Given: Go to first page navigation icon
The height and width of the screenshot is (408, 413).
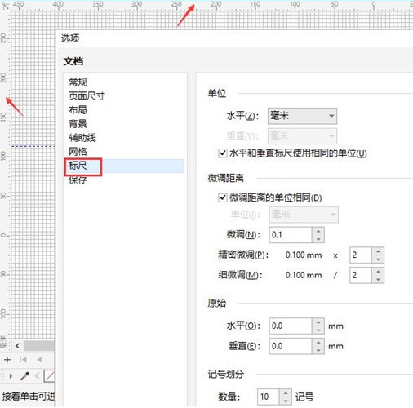Looking at the screenshot, I should click(x=23, y=360).
